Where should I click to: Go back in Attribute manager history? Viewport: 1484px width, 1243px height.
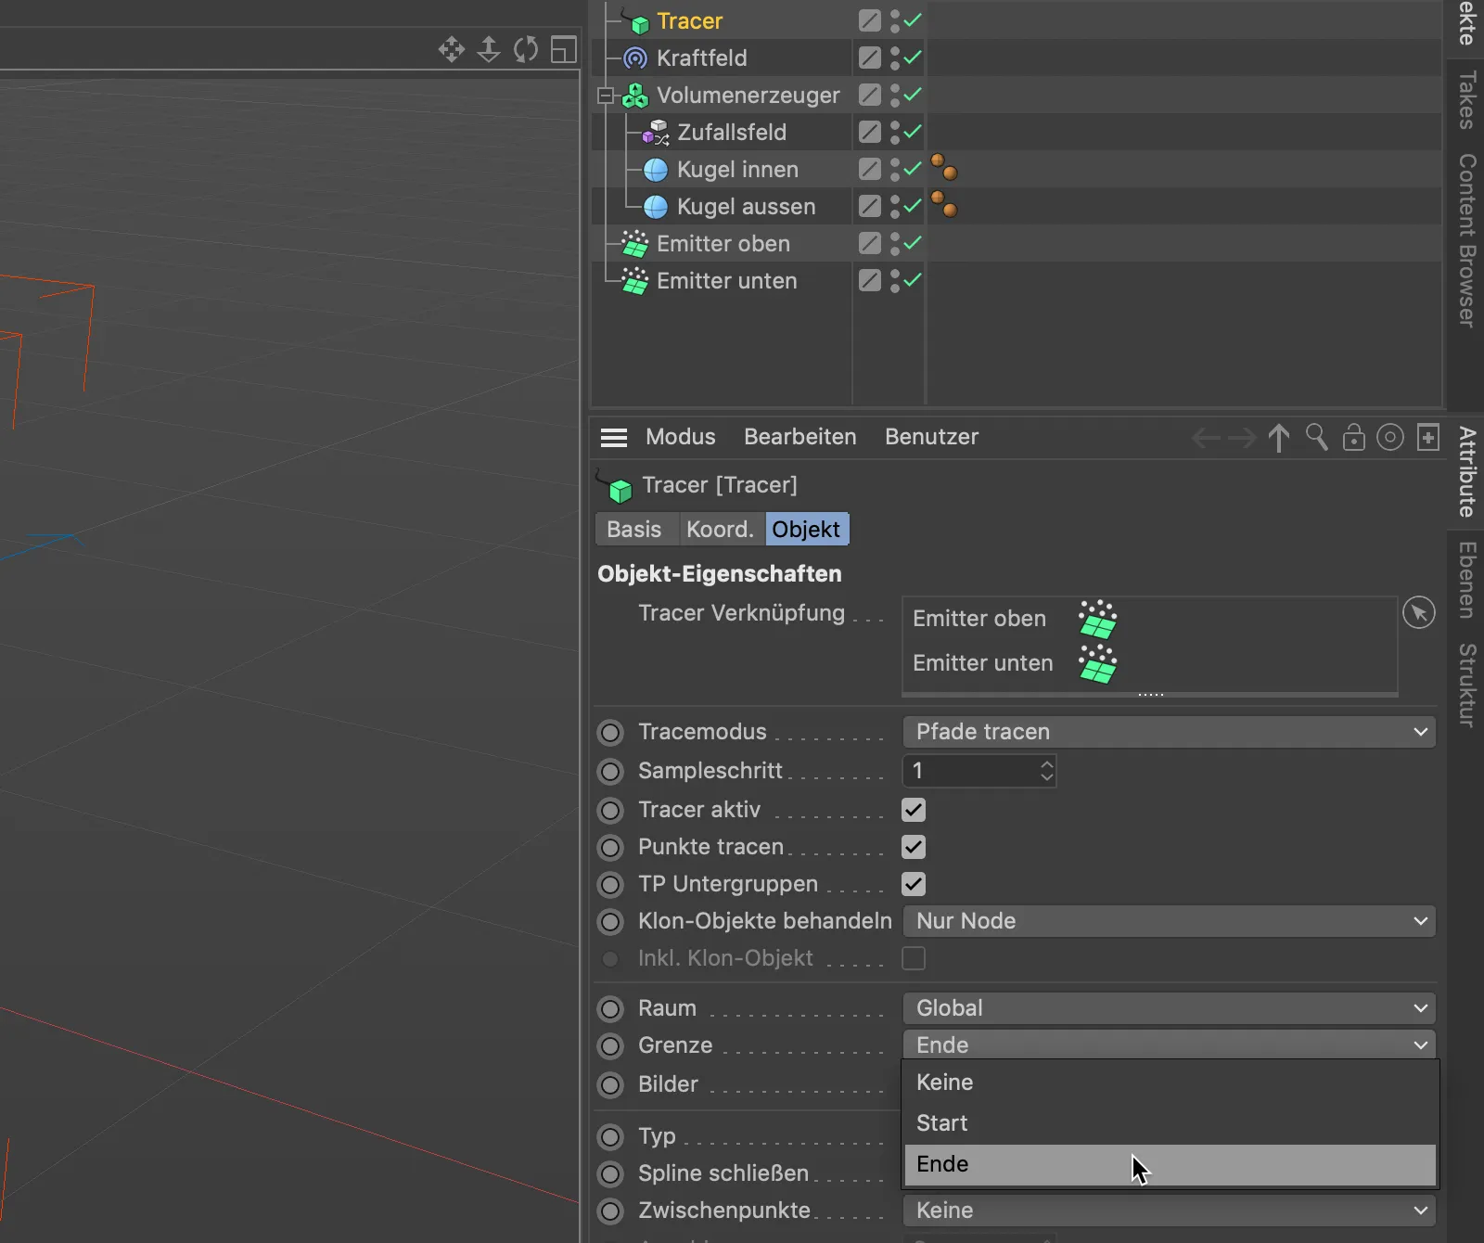coord(1206,438)
